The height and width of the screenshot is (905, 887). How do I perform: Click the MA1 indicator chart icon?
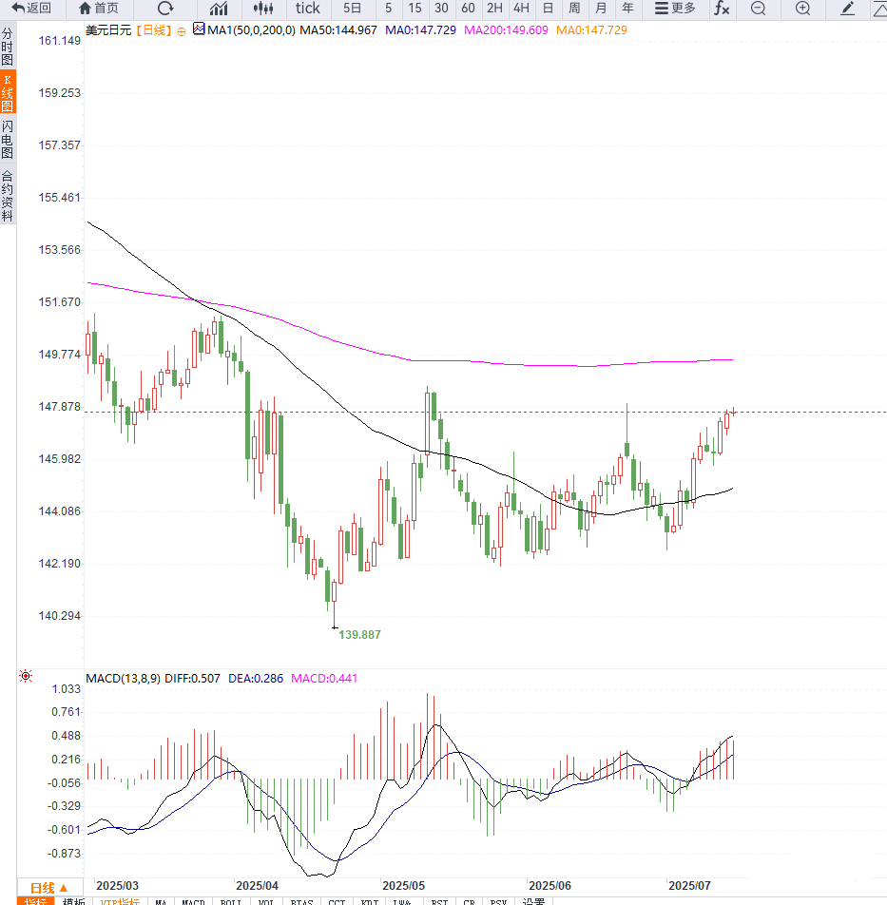tap(199, 29)
